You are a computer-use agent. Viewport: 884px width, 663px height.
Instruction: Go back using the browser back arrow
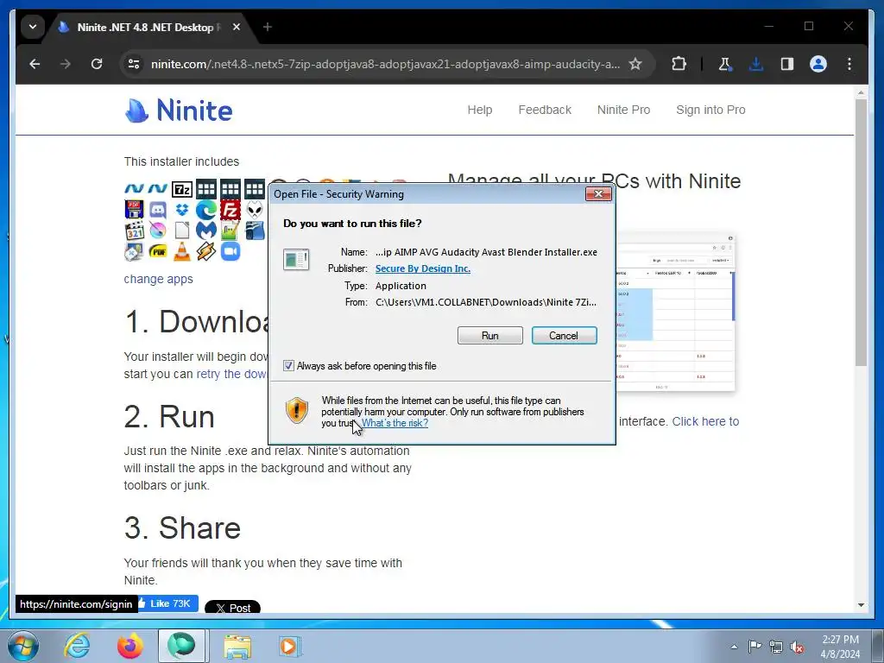click(35, 64)
